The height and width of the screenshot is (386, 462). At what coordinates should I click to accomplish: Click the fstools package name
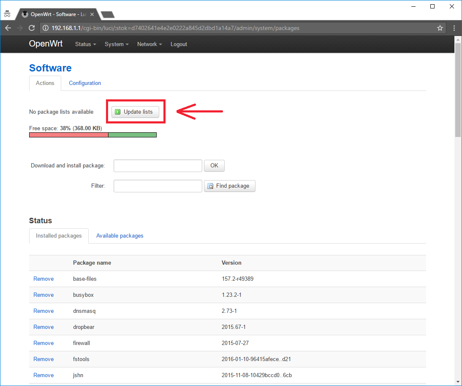[x=81, y=359]
